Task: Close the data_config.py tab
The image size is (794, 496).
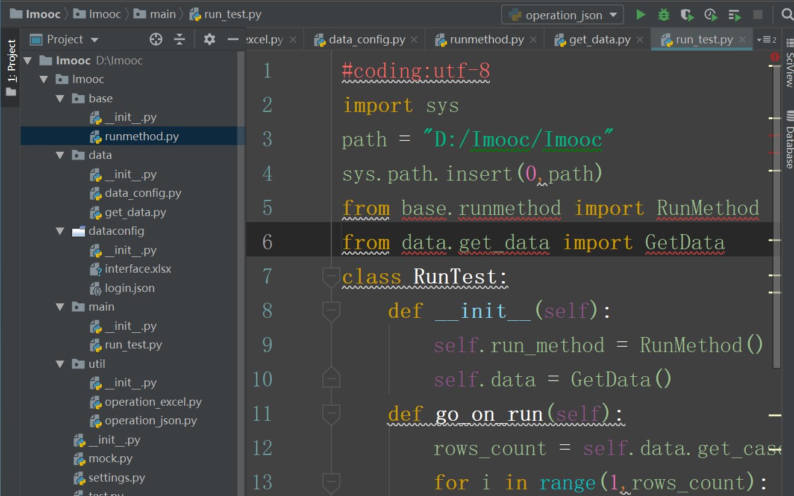Action: [x=414, y=40]
